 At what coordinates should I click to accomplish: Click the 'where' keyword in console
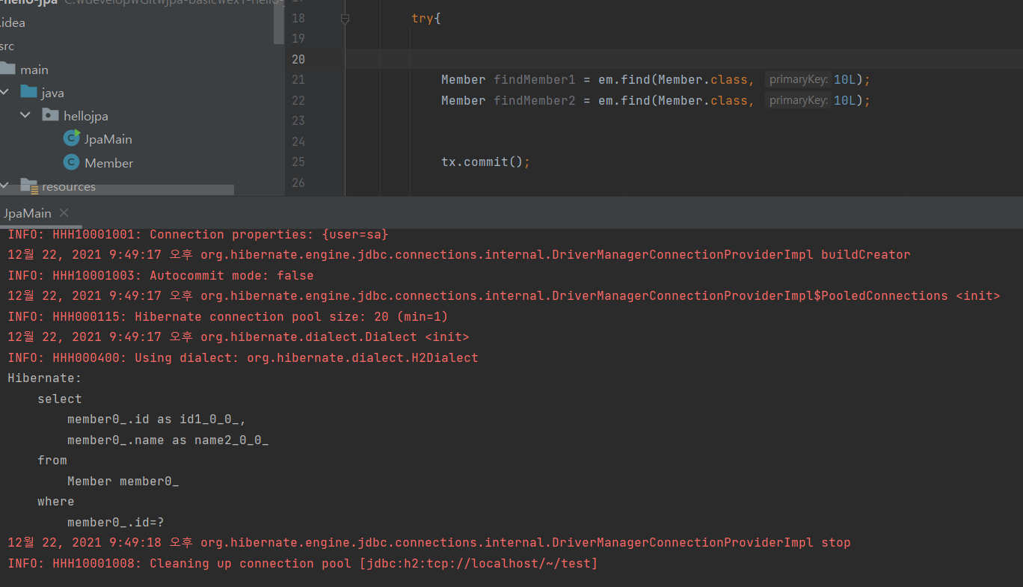pos(56,501)
